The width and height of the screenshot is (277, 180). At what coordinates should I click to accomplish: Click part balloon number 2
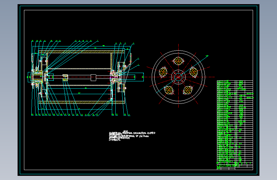tap(138, 65)
